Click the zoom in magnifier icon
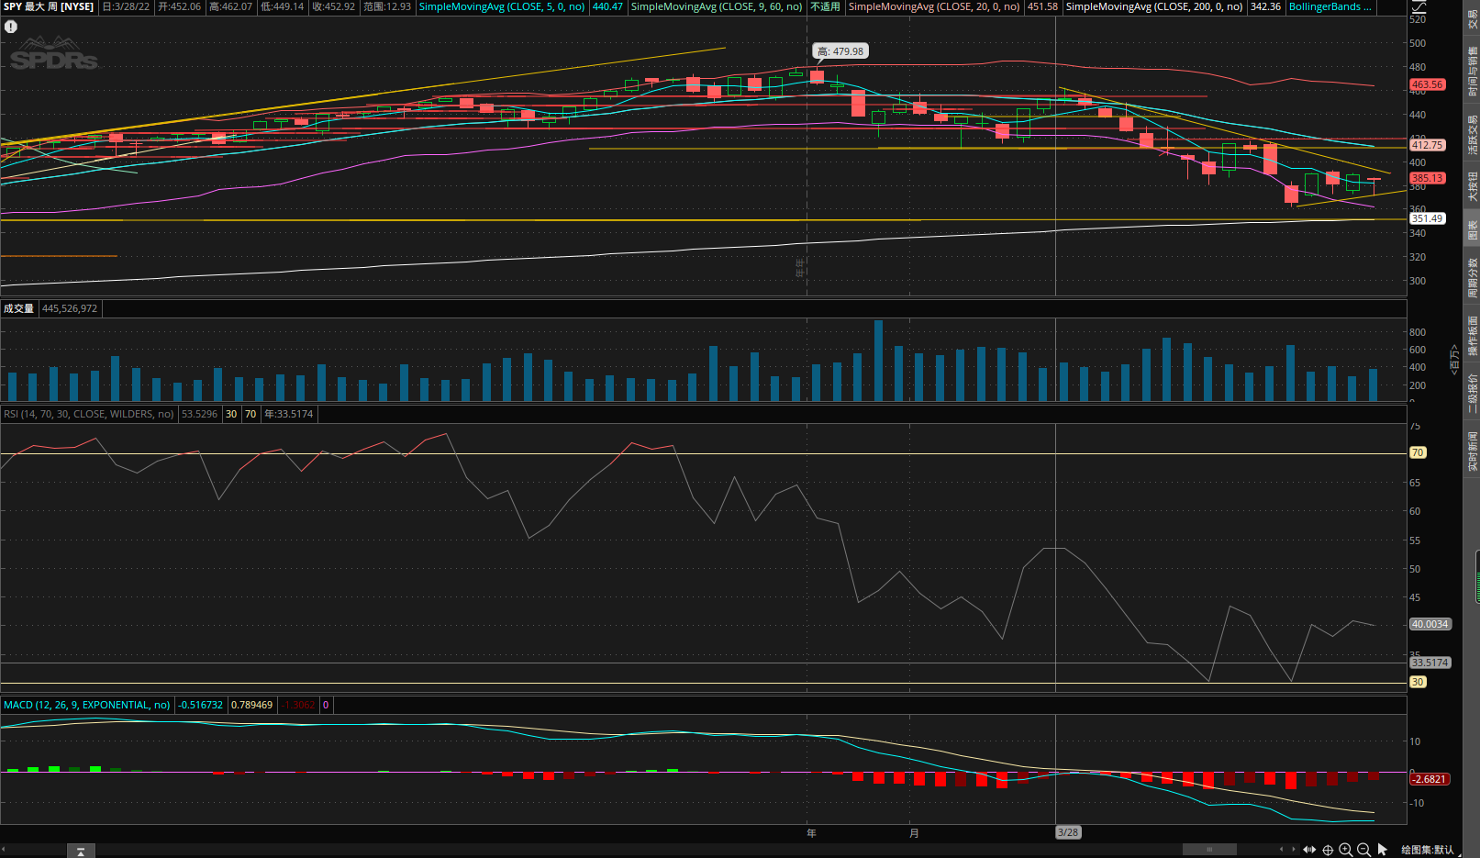Screen dimensions: 1480x858 tap(1345, 850)
